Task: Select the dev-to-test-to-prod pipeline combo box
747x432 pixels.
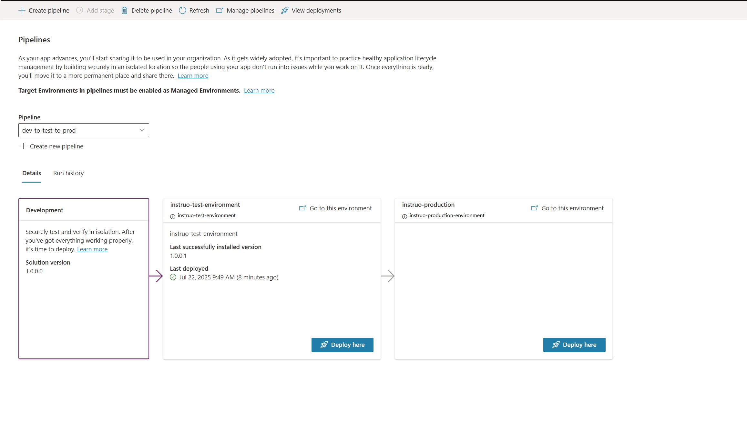Action: click(x=77, y=130)
